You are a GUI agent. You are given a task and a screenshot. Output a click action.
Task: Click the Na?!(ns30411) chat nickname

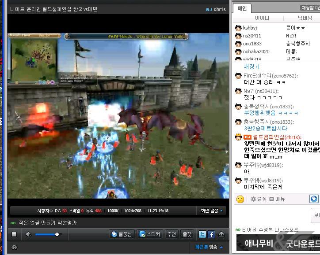tap(261, 91)
